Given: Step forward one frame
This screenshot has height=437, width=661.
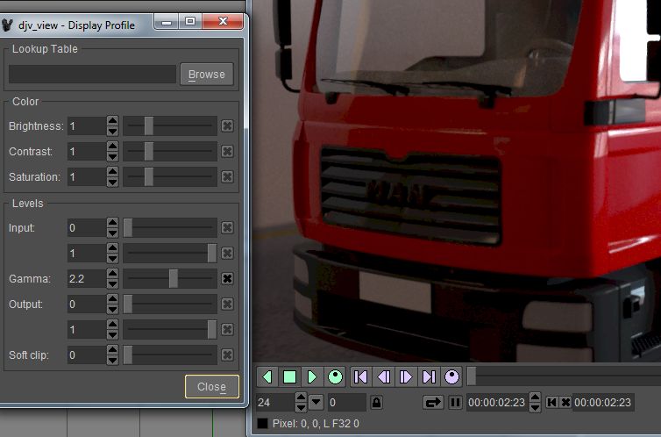Looking at the screenshot, I should 406,376.
